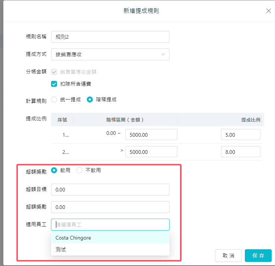Click the second tier amount field 5000.00
275x266 pixels.
click(151, 152)
